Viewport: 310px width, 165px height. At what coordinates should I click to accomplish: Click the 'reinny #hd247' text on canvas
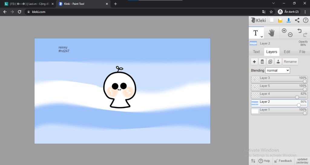[64, 49]
